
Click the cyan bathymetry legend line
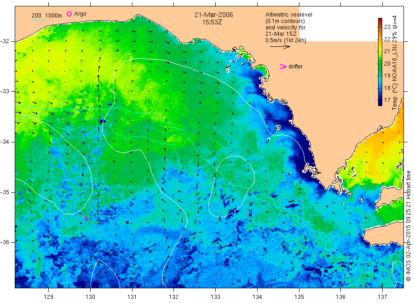pyautogui.click(x=39, y=20)
